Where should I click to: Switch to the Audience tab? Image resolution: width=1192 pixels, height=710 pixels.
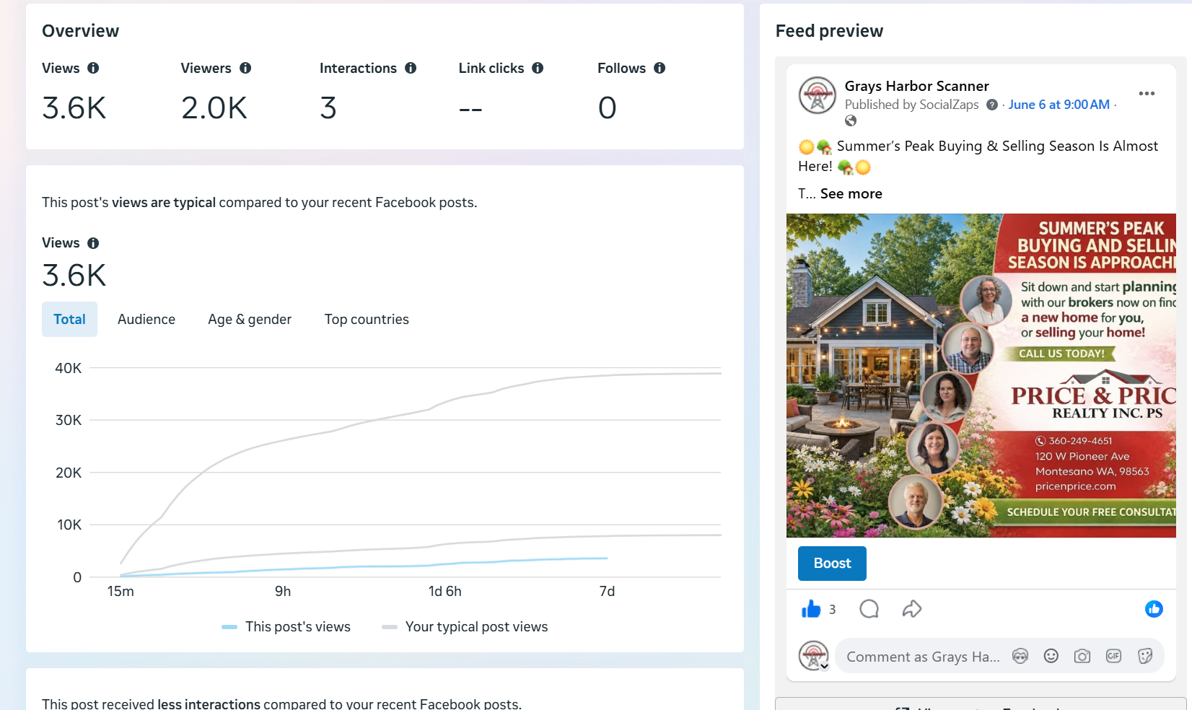tap(146, 319)
